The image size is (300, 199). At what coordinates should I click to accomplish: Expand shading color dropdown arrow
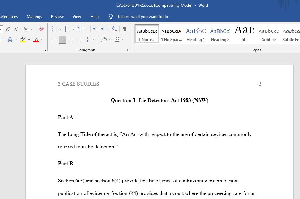pyautogui.click(x=110, y=40)
